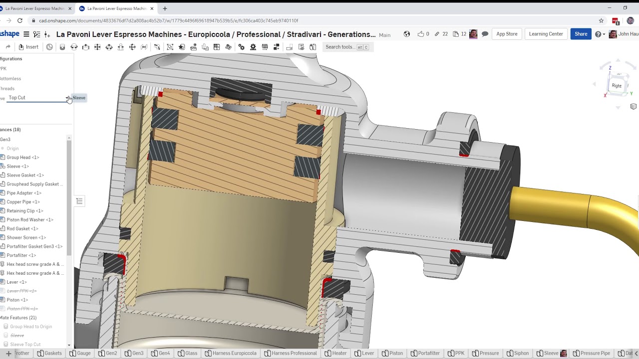Switch to the Heater tab
This screenshot has width=639, height=359.
[335, 354]
